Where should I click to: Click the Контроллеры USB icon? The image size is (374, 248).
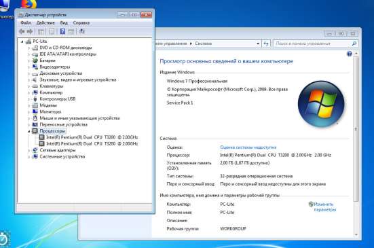[35, 99]
